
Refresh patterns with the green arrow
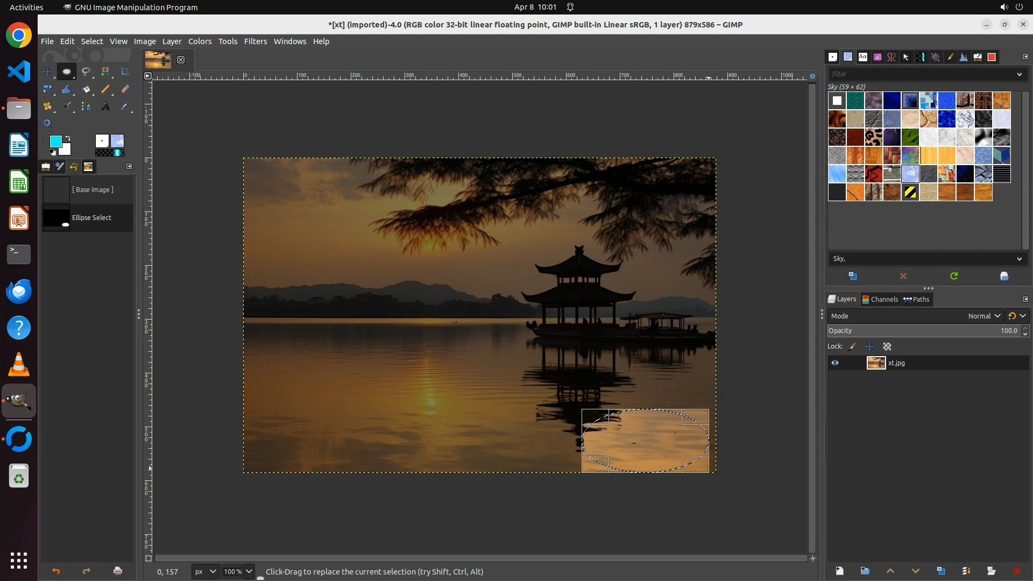[x=954, y=276]
